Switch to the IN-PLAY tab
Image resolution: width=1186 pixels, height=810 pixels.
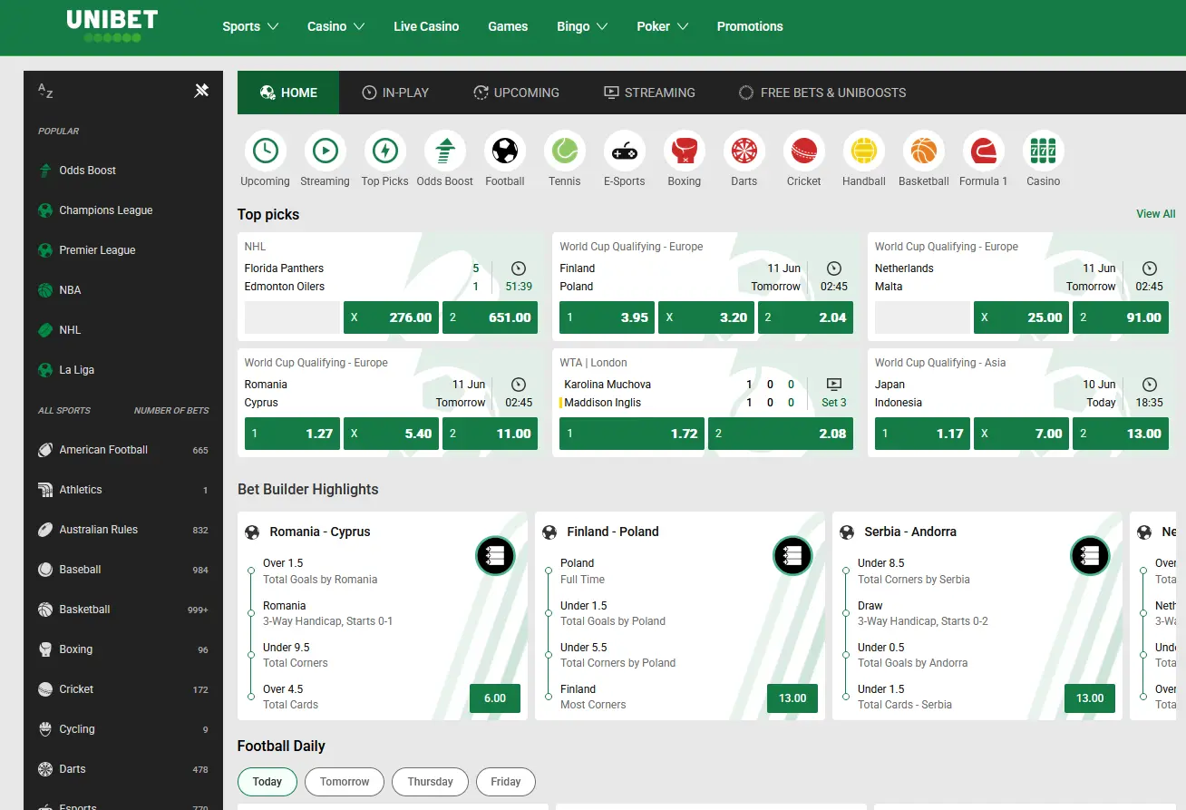(395, 93)
